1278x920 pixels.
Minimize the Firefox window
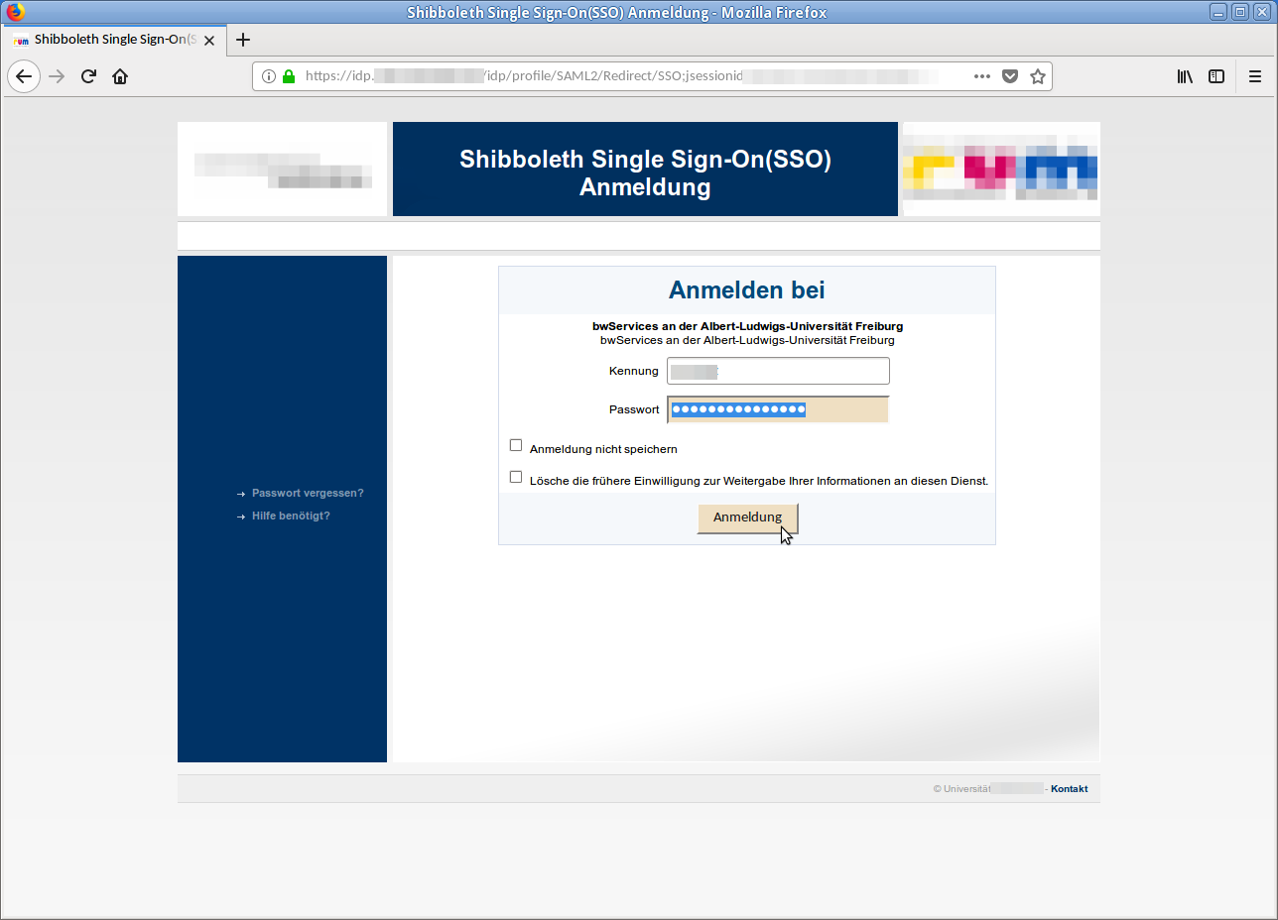coord(1218,12)
